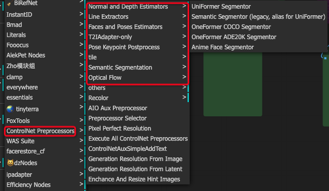Open the tile submenu
Image resolution: width=329 pixels, height=191 pixels.
coord(137,57)
